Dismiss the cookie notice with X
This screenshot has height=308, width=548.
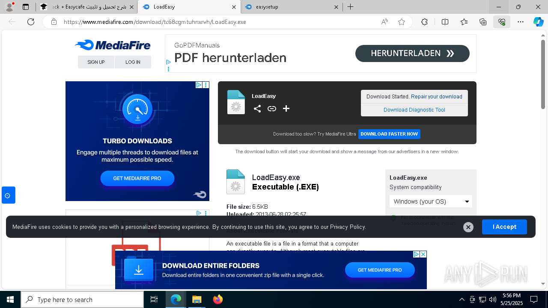[468, 227]
